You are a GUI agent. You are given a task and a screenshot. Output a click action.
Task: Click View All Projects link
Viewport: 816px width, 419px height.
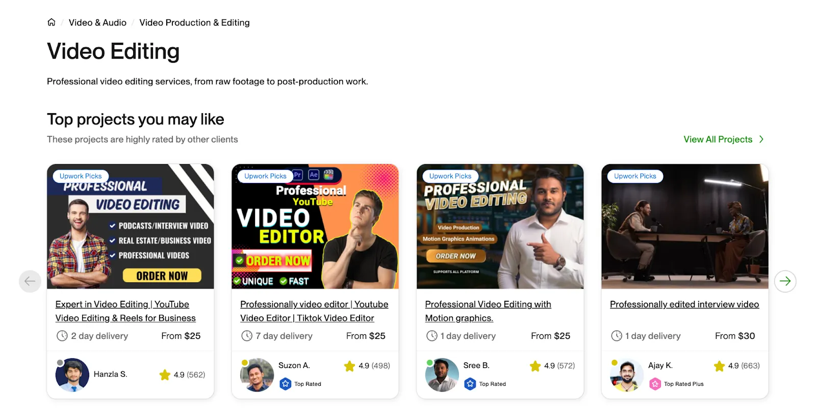[x=718, y=139]
